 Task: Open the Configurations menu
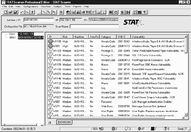31,6
